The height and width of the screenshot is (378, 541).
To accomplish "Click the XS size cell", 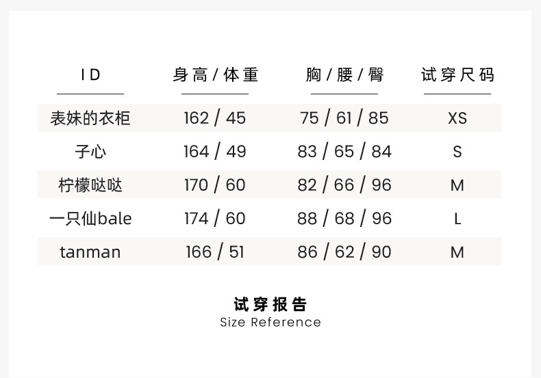I will [x=457, y=118].
